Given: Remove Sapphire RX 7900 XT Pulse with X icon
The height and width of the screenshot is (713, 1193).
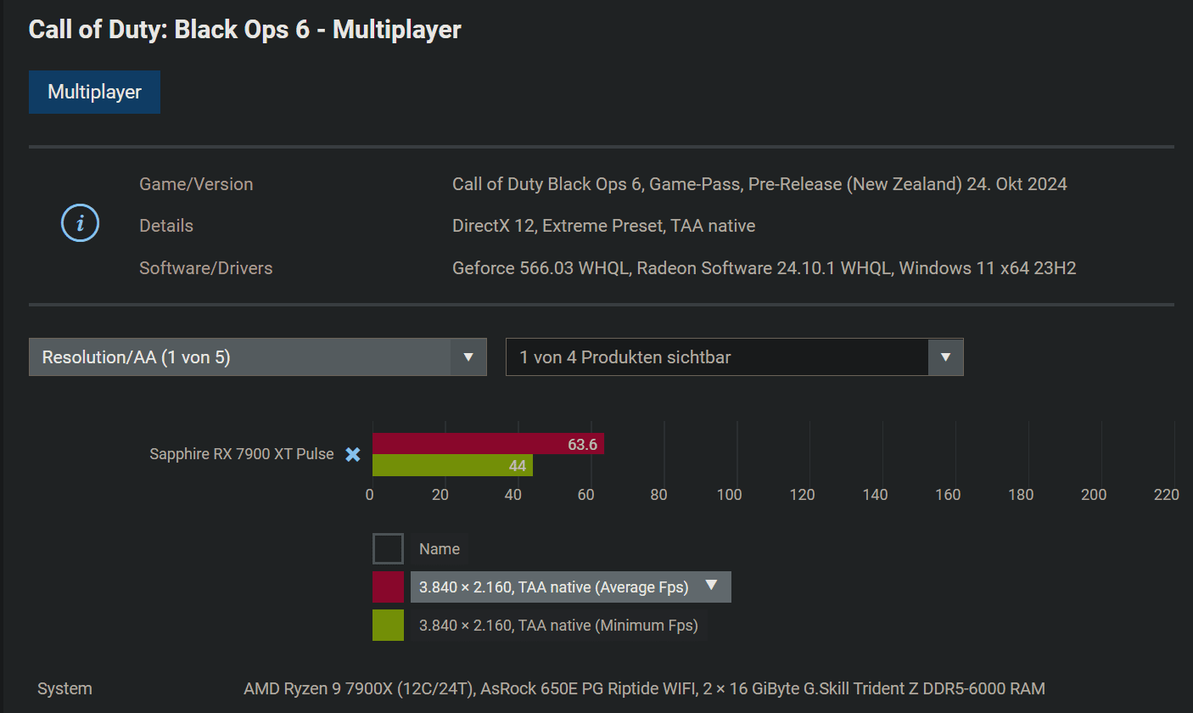Looking at the screenshot, I should pos(353,454).
